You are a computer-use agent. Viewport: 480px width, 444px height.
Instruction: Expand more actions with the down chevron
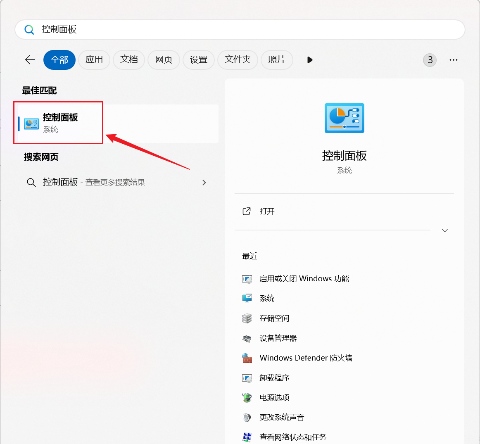pos(445,230)
